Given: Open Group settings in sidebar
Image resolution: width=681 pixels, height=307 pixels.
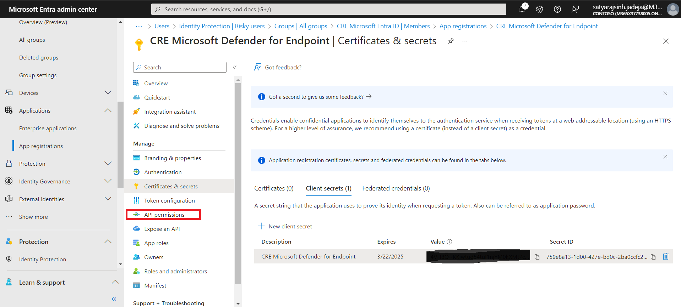Looking at the screenshot, I should [x=38, y=75].
